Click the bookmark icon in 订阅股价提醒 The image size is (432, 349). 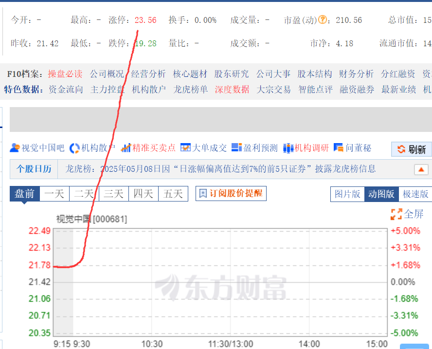coord(203,194)
